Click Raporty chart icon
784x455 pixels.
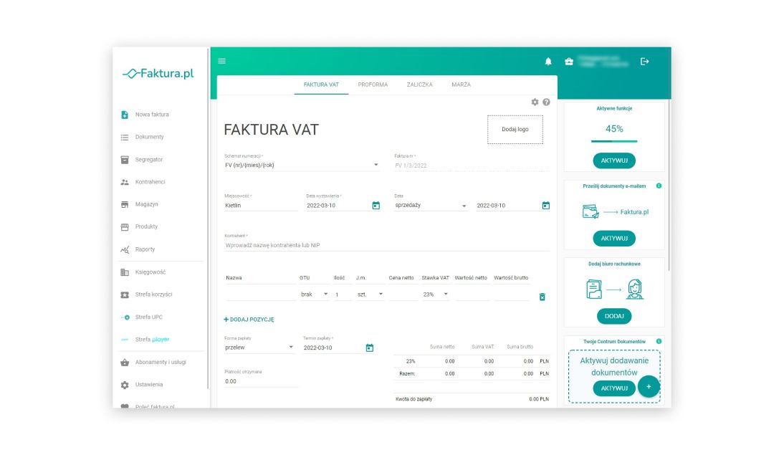pyautogui.click(x=125, y=249)
